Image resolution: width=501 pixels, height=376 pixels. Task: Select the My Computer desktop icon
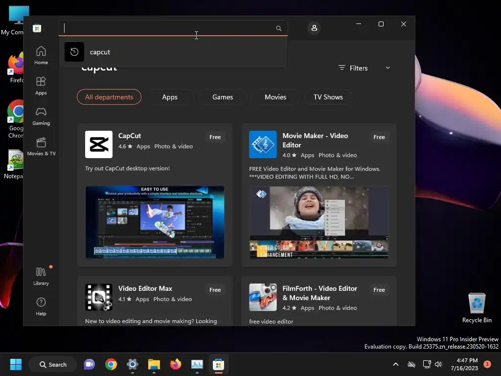[12, 21]
